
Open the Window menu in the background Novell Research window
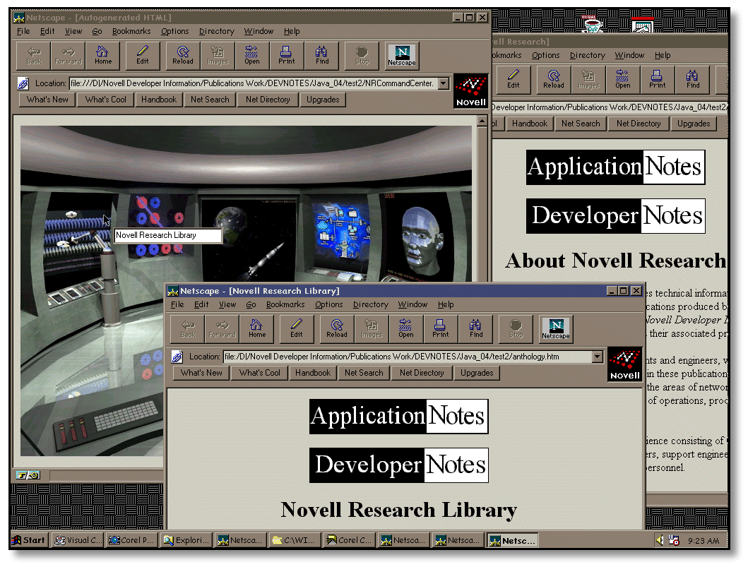tap(629, 55)
